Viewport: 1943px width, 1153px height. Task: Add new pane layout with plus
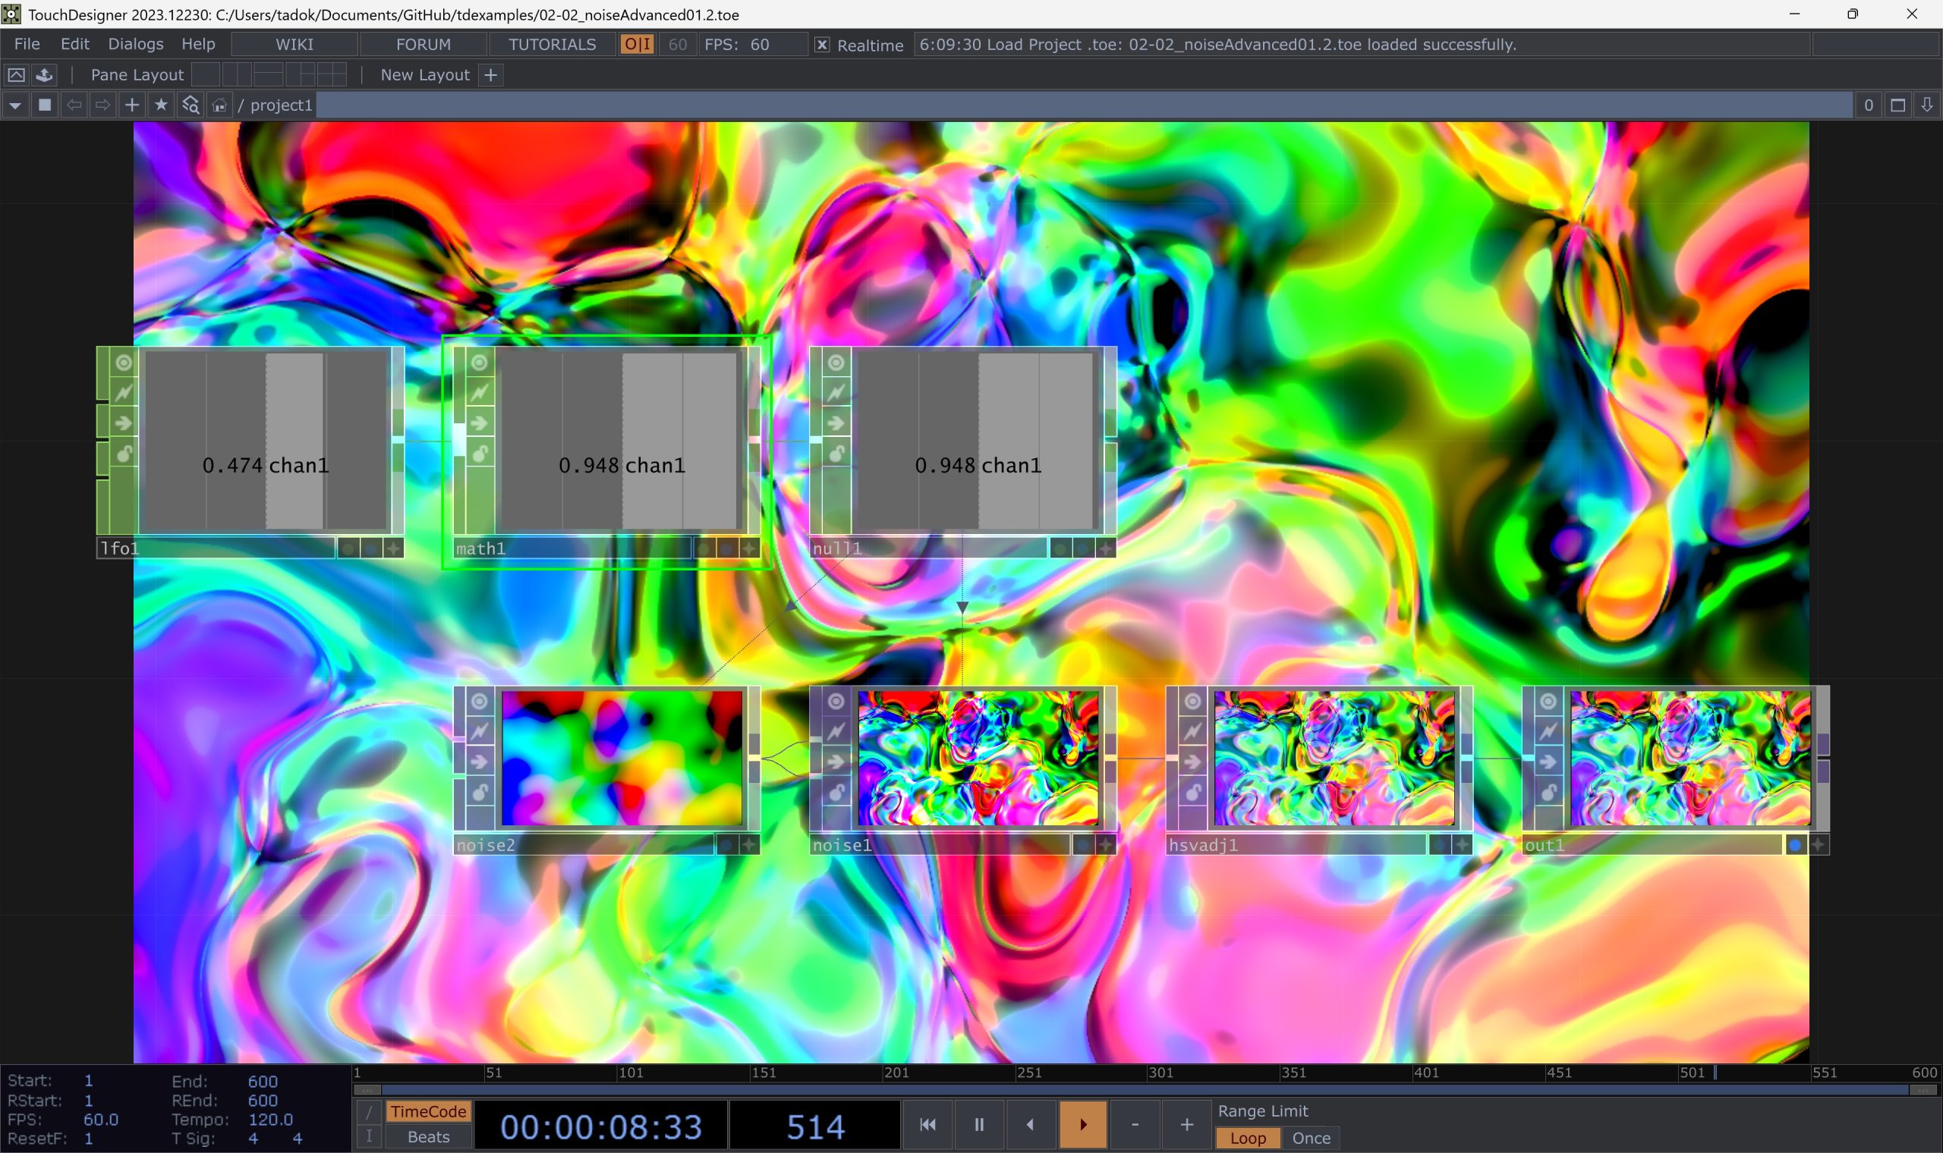pos(490,75)
